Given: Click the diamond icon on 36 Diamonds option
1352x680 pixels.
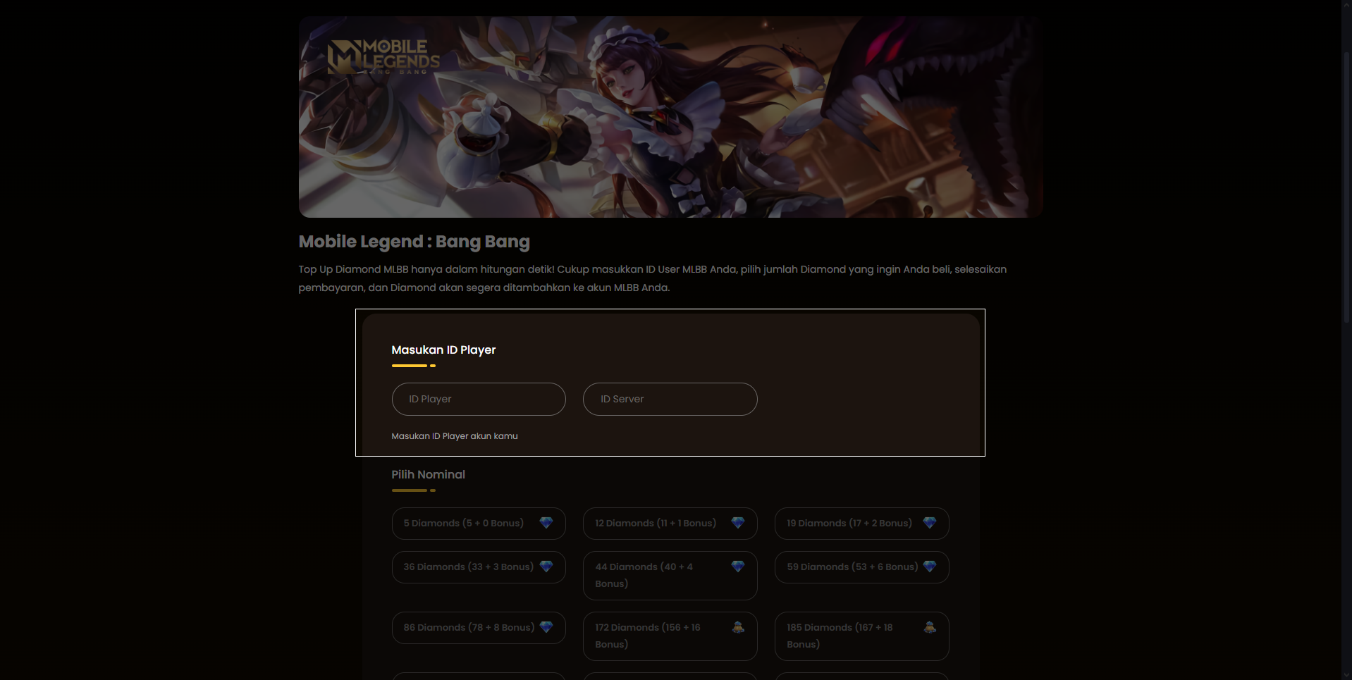Looking at the screenshot, I should [x=546, y=567].
